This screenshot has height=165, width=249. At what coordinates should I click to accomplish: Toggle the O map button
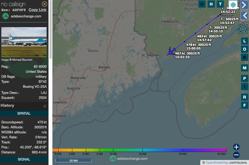(x=244, y=49)
